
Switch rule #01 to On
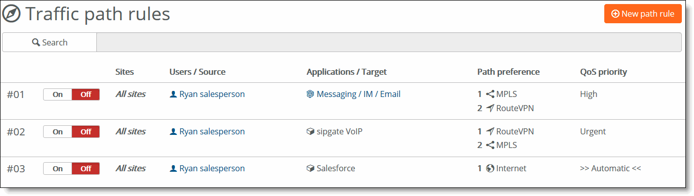pos(58,94)
